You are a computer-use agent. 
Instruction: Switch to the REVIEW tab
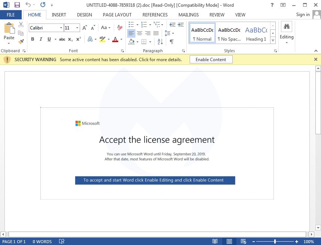[x=217, y=15]
